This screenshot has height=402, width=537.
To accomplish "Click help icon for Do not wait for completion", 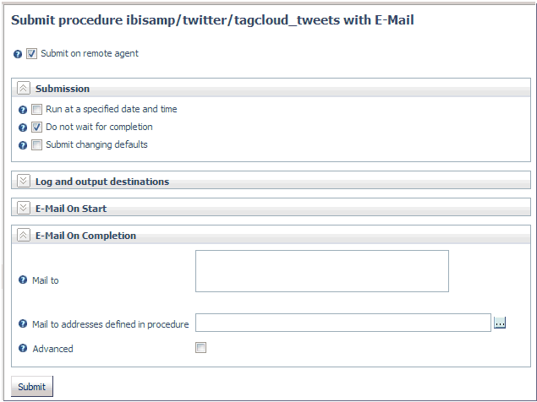I will click(23, 128).
